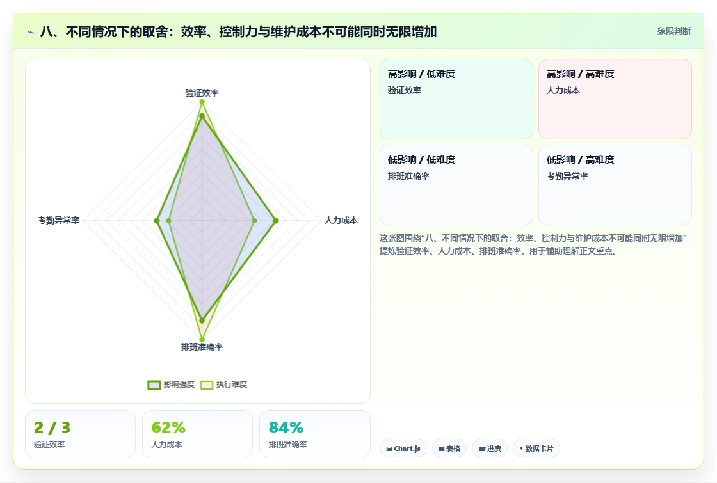This screenshot has height=483, width=717.
Task: Toggle the 影响强度 legend swatch
Action: 154,384
